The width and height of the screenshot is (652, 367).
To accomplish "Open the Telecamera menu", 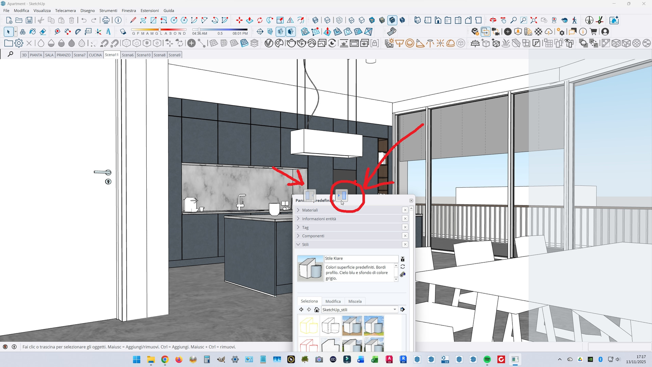I will click(65, 11).
